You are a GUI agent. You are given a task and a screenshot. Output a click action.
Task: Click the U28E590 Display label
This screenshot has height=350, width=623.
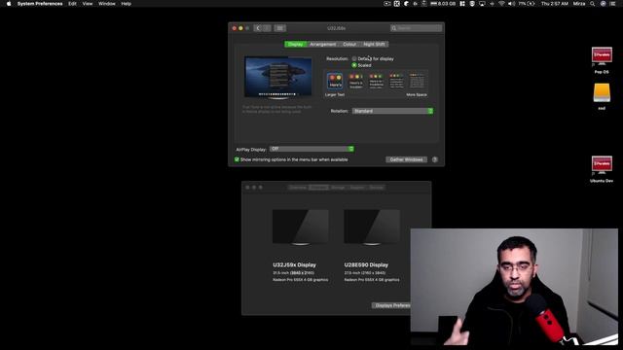pos(366,264)
